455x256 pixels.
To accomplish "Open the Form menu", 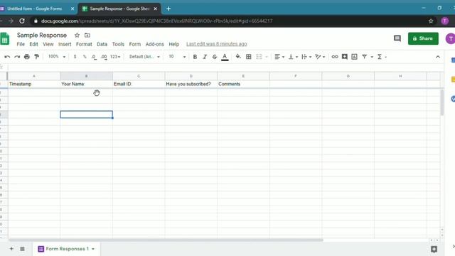I will tap(135, 44).
